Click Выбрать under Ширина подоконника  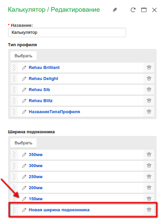[24, 143]
